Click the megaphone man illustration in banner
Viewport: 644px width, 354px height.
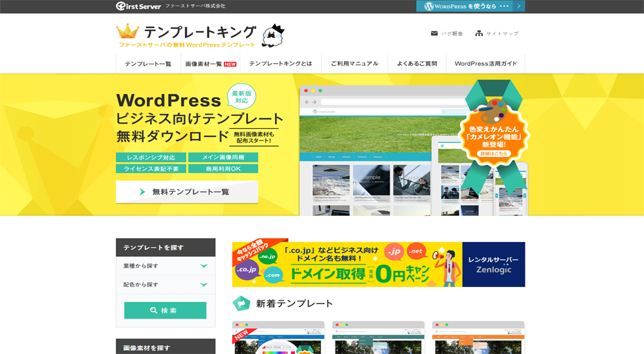[447, 267]
